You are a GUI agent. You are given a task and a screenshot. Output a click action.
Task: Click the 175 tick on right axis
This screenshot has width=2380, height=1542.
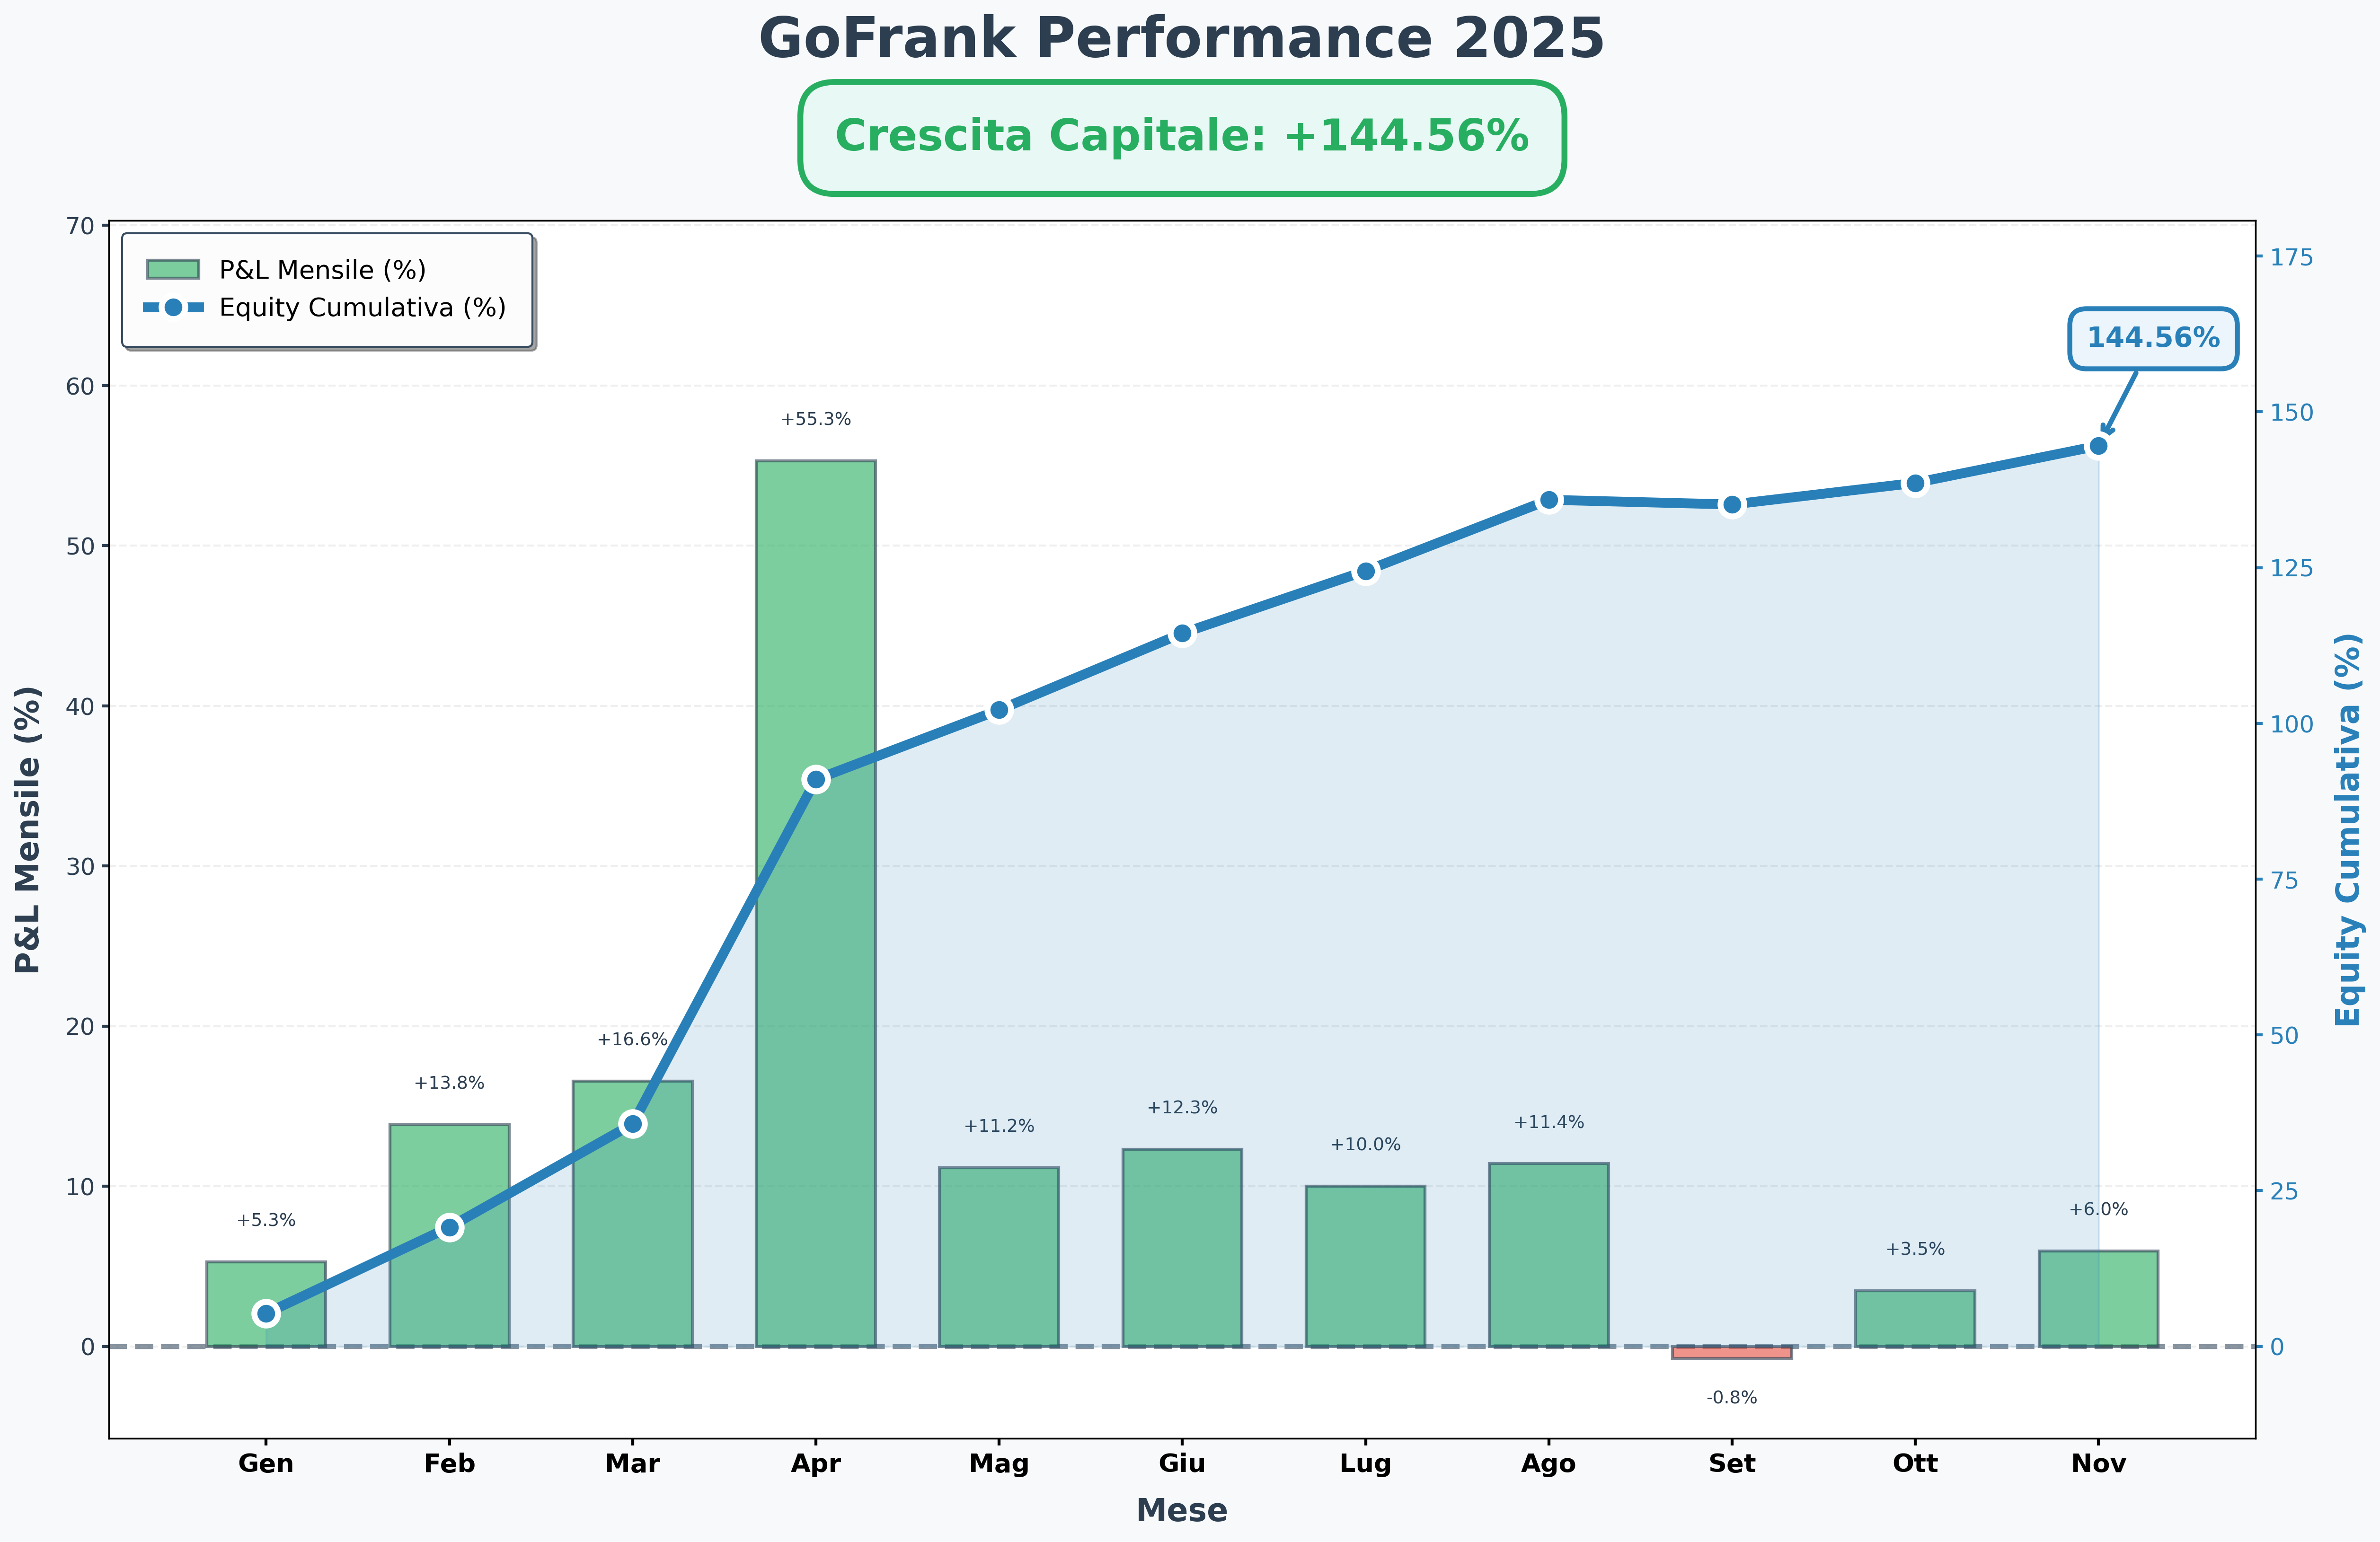[2292, 257]
